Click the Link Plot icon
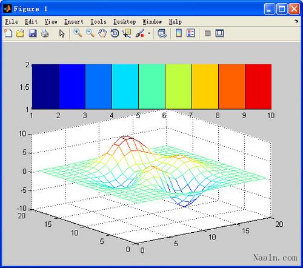The width and height of the screenshot is (303, 268). 162,33
